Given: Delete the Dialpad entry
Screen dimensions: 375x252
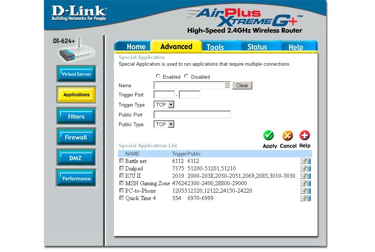Looking at the screenshot, I should [x=308, y=168].
